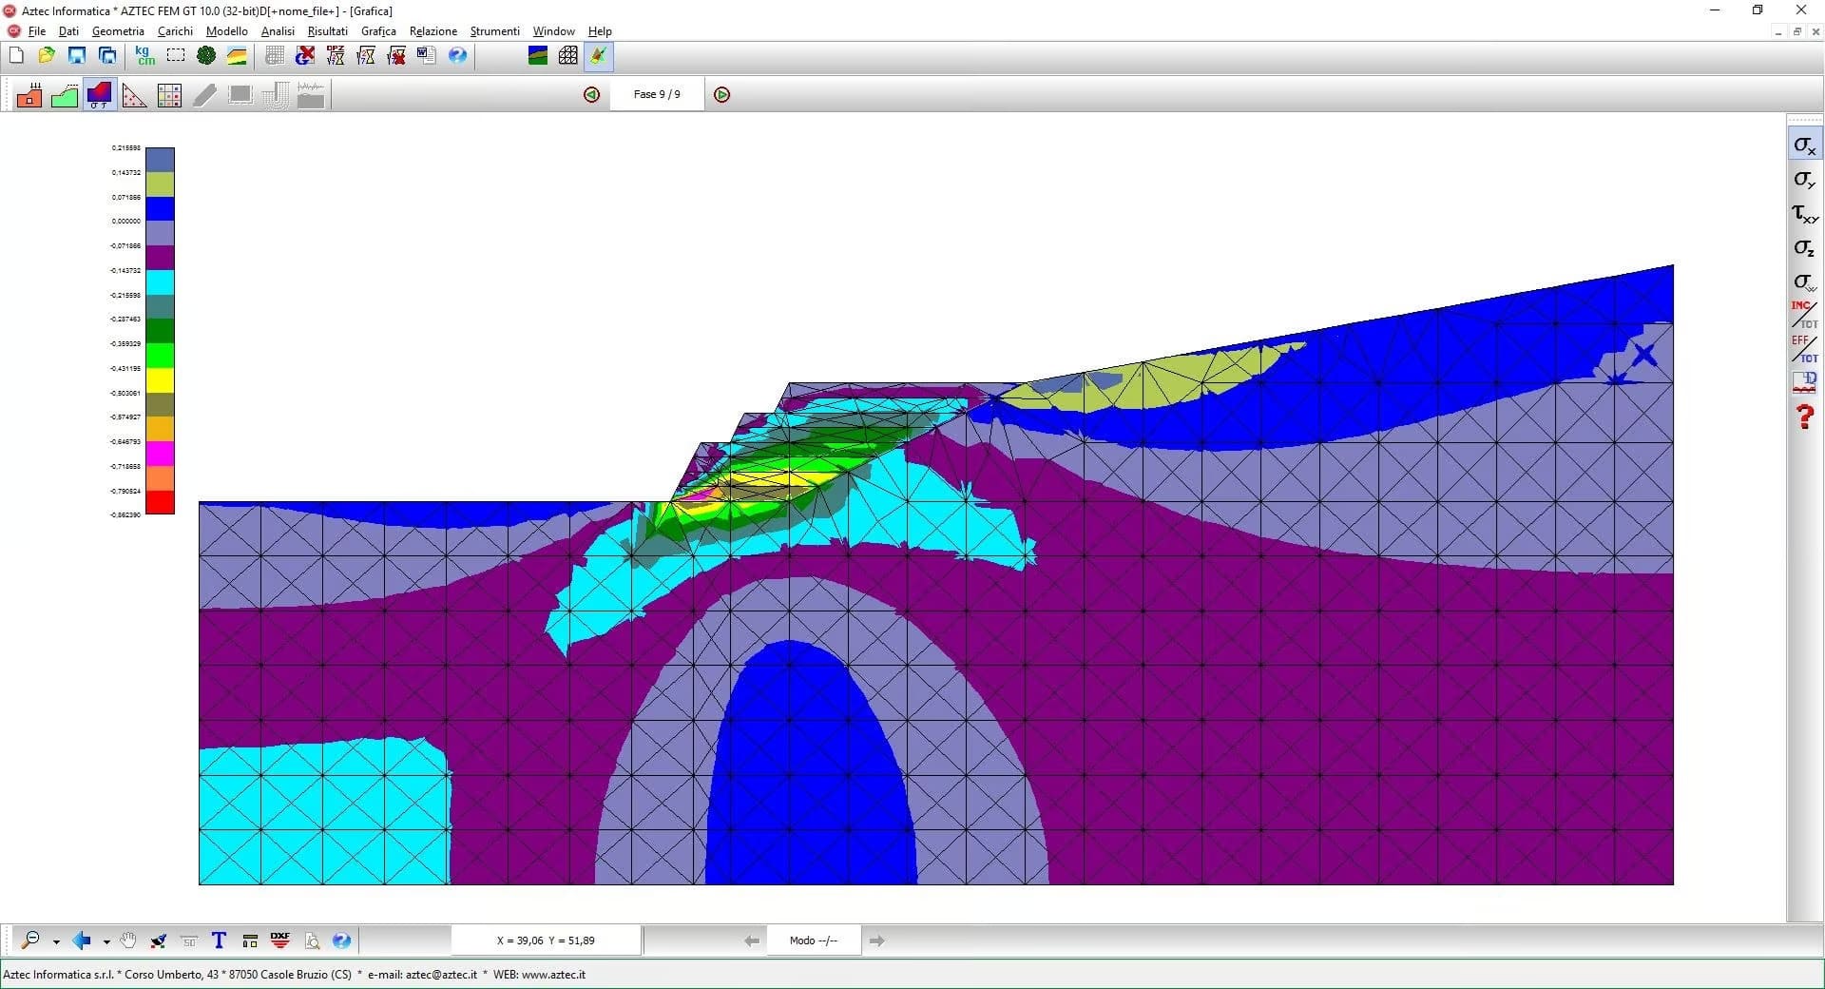Toggle effective/total EFF/TOT stresses
This screenshot has height=989, width=1825.
[x=1803, y=348]
